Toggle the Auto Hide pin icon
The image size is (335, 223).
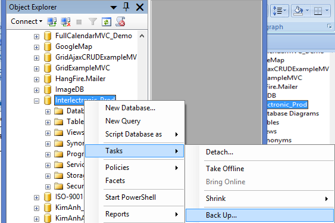(126, 7)
